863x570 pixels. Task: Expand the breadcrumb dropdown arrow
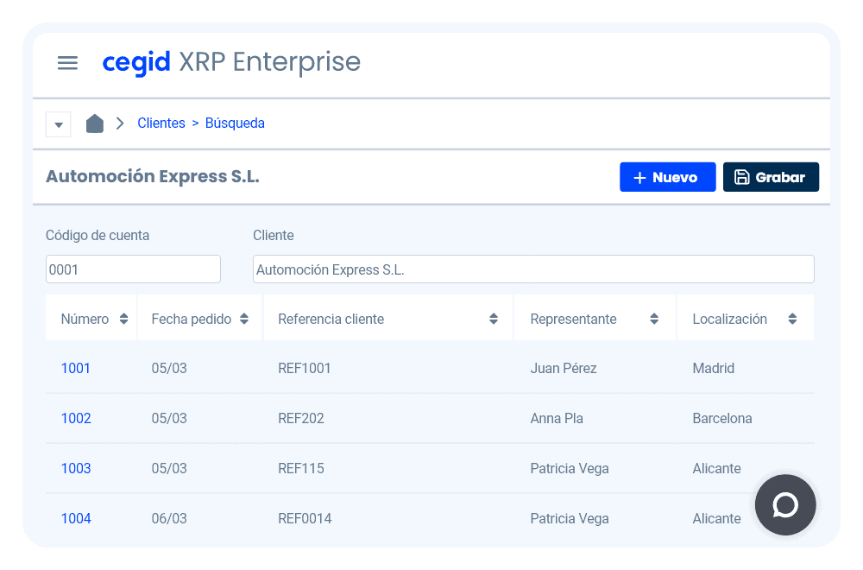[59, 124]
